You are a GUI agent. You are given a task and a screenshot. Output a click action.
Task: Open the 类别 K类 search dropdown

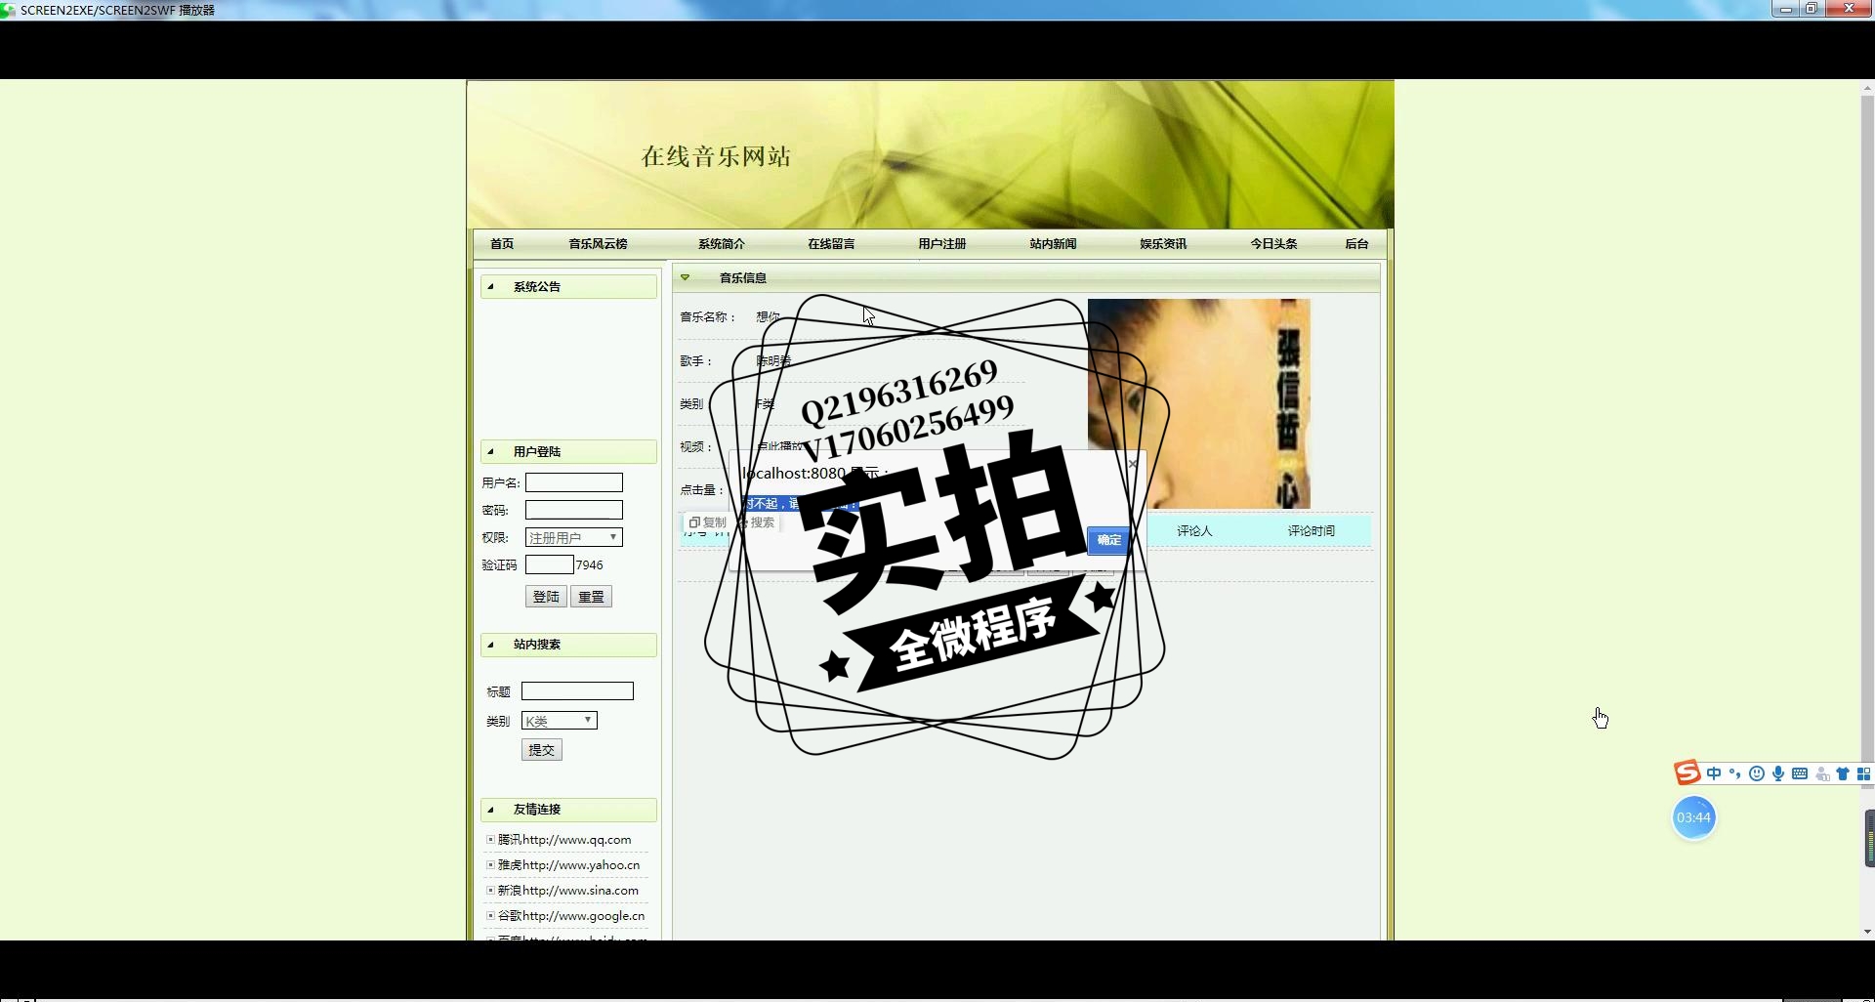560,721
